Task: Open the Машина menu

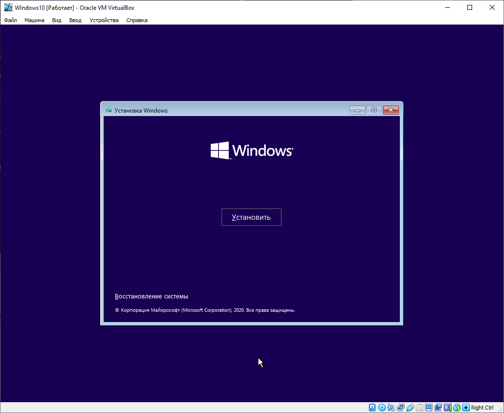Action: (34, 20)
